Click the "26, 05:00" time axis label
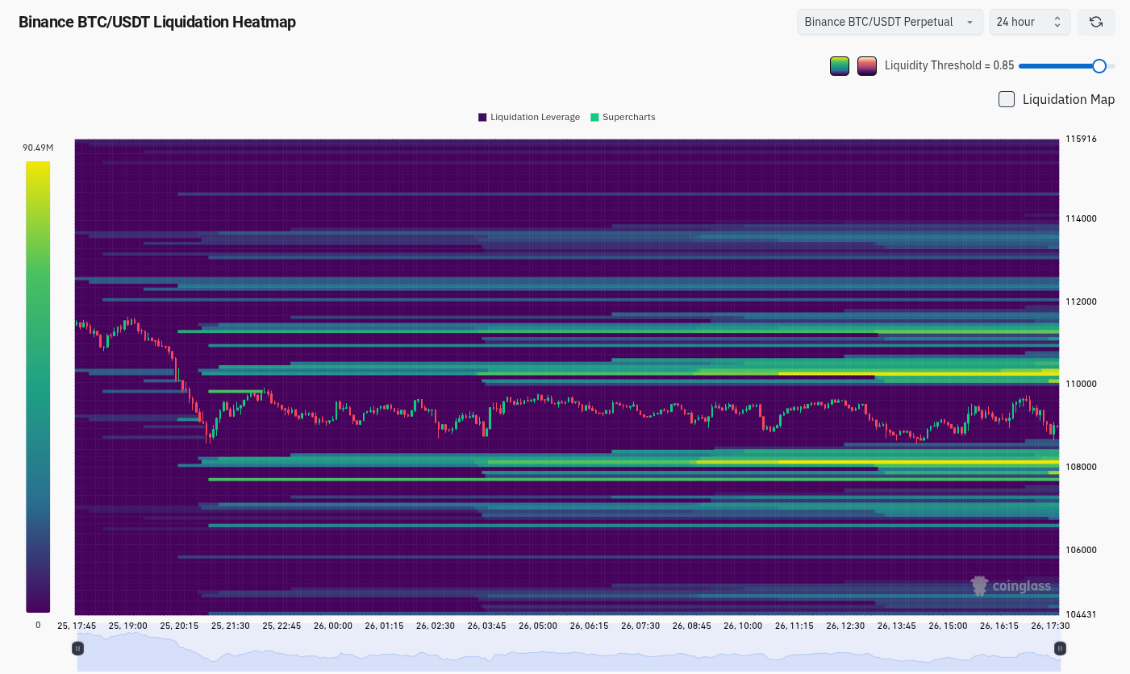The image size is (1130, 674). (x=538, y=626)
